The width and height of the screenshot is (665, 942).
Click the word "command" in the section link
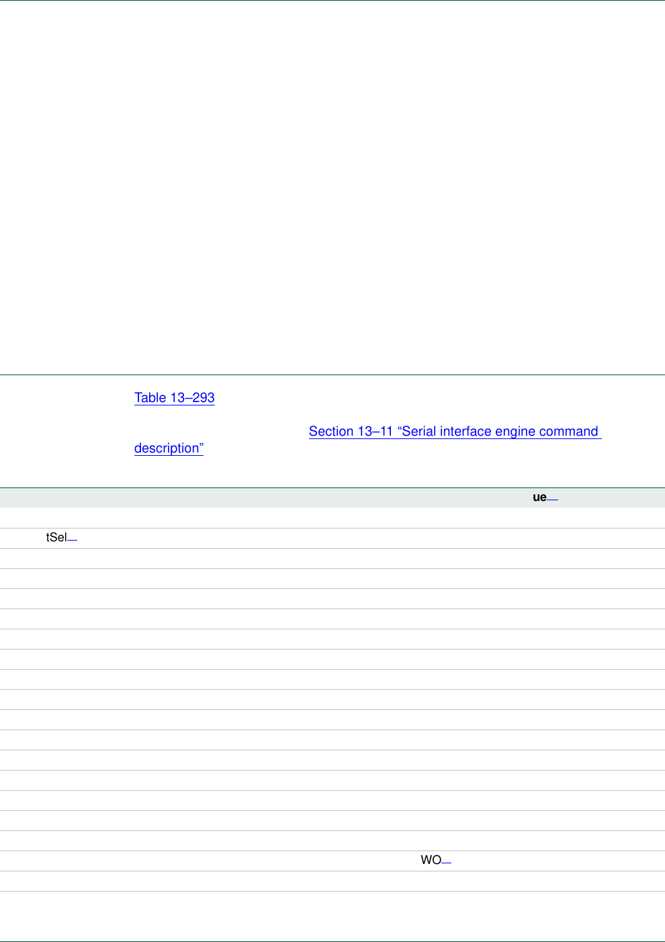(568, 432)
